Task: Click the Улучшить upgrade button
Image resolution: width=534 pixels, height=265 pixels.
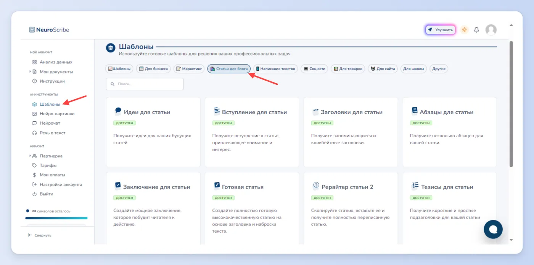Action: coord(441,30)
